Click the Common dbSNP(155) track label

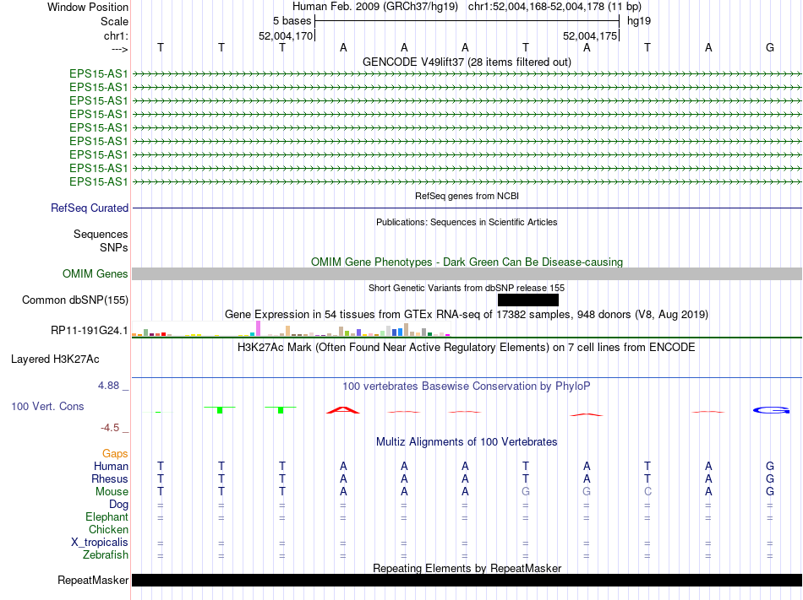(74, 300)
